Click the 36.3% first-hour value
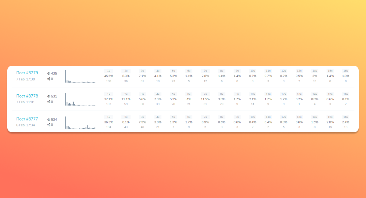Image resolution: width=366 pixels, height=198 pixels. pos(109,122)
